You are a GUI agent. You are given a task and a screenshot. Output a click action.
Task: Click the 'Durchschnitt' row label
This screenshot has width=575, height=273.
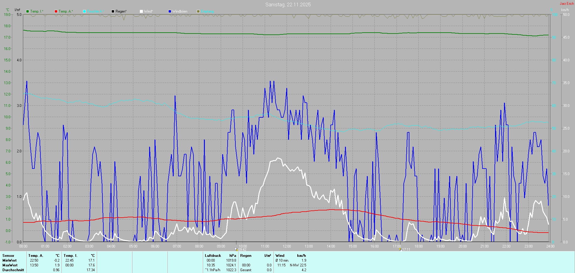[13, 270]
